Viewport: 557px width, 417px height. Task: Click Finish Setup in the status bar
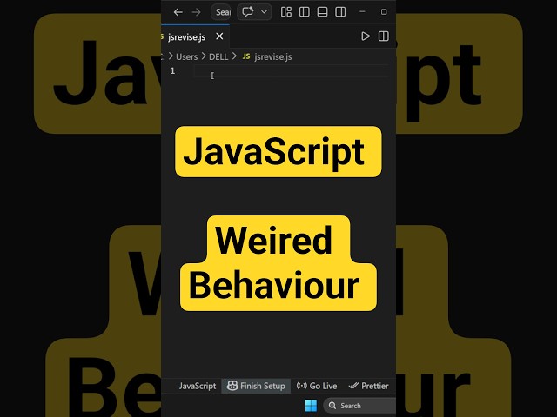pos(256,386)
